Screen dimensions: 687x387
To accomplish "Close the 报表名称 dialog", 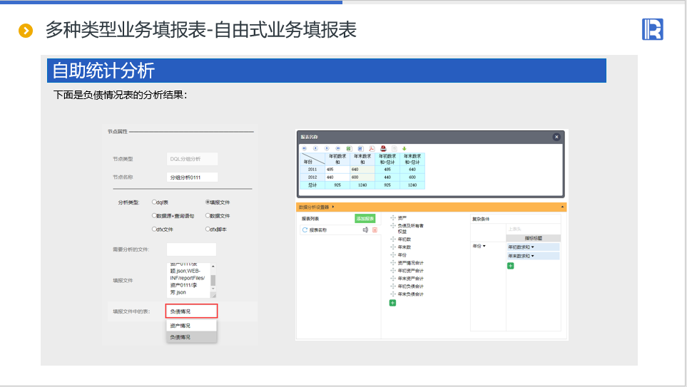I will pos(556,137).
